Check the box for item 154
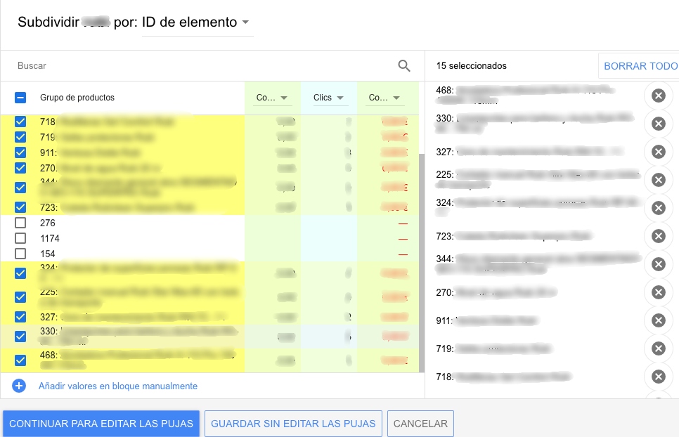The image size is (679, 437). (x=20, y=254)
